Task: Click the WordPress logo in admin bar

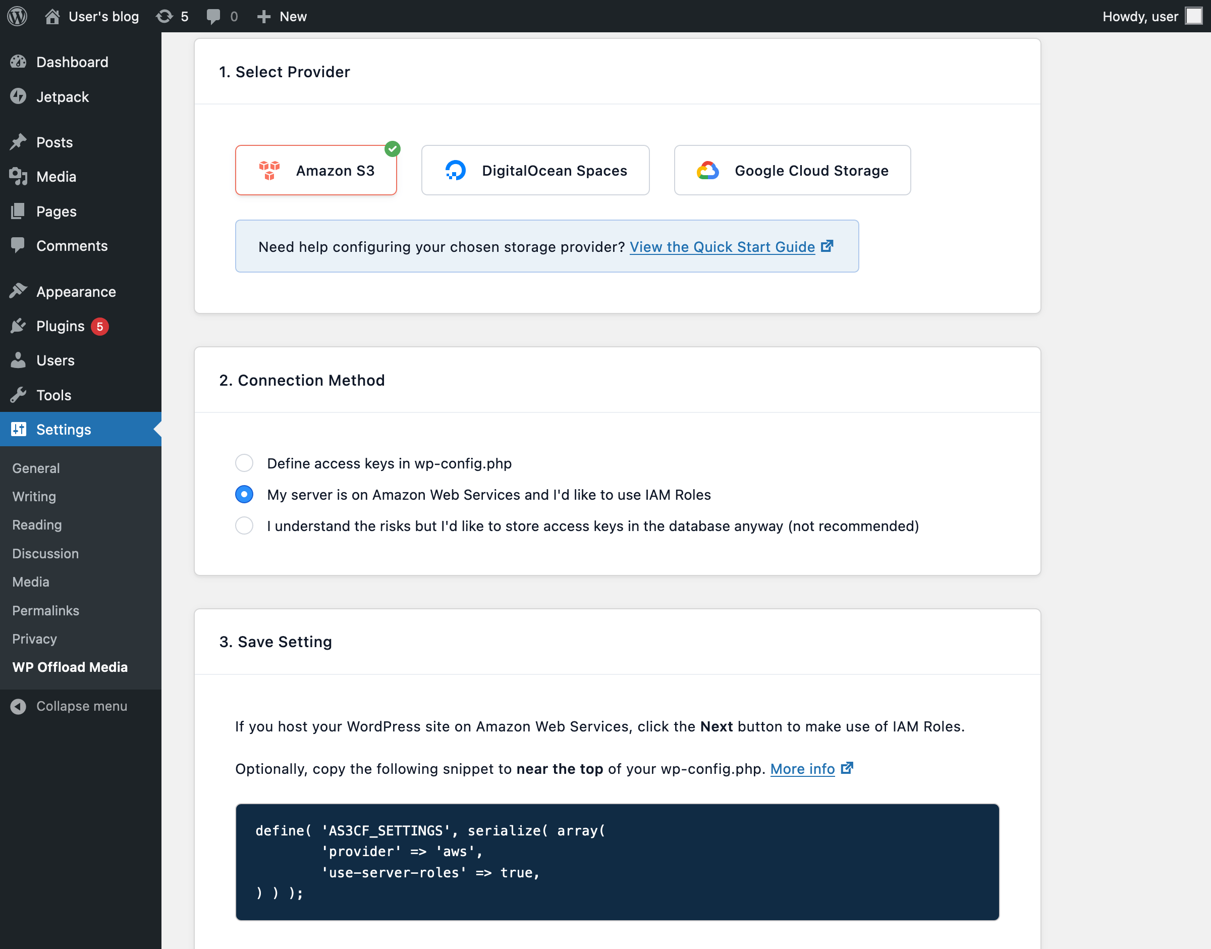Action: coord(17,16)
